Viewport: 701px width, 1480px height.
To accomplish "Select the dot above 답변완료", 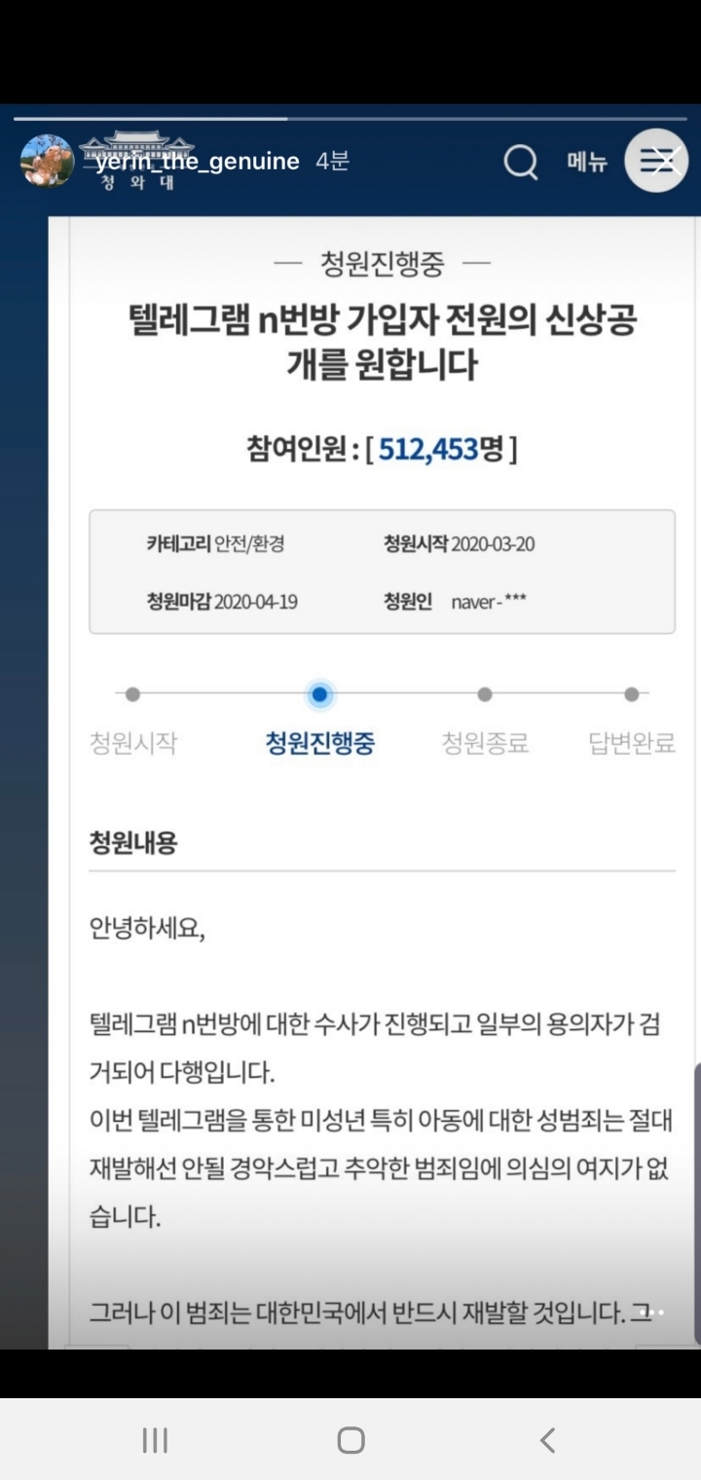I will [631, 694].
